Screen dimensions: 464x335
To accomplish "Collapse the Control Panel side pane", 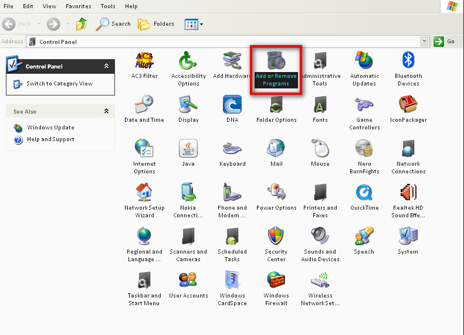I will [x=106, y=66].
